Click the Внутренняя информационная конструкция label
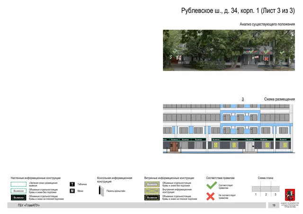This screenshot has width=303, height=214. [x=177, y=191]
